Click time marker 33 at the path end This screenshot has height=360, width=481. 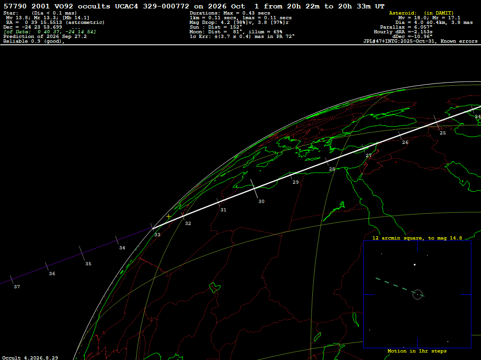pyautogui.click(x=157, y=235)
